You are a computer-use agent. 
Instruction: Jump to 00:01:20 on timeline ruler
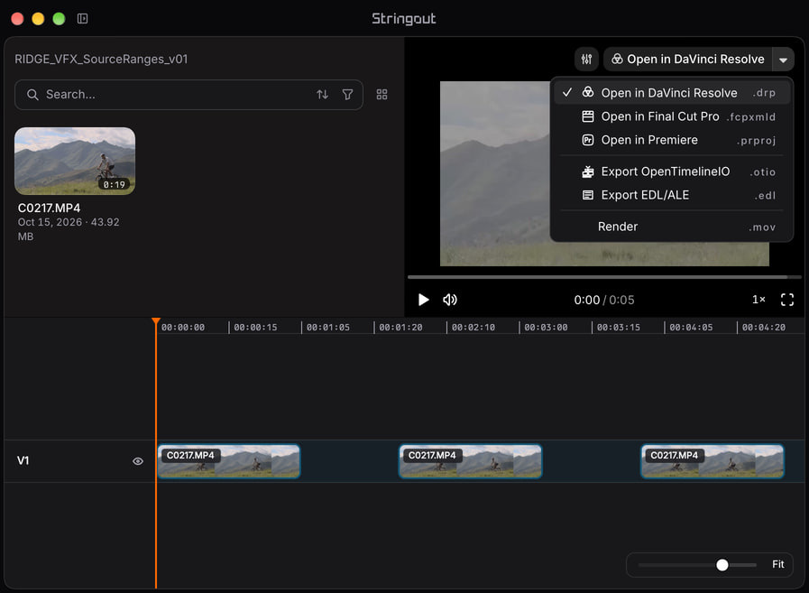coord(400,328)
